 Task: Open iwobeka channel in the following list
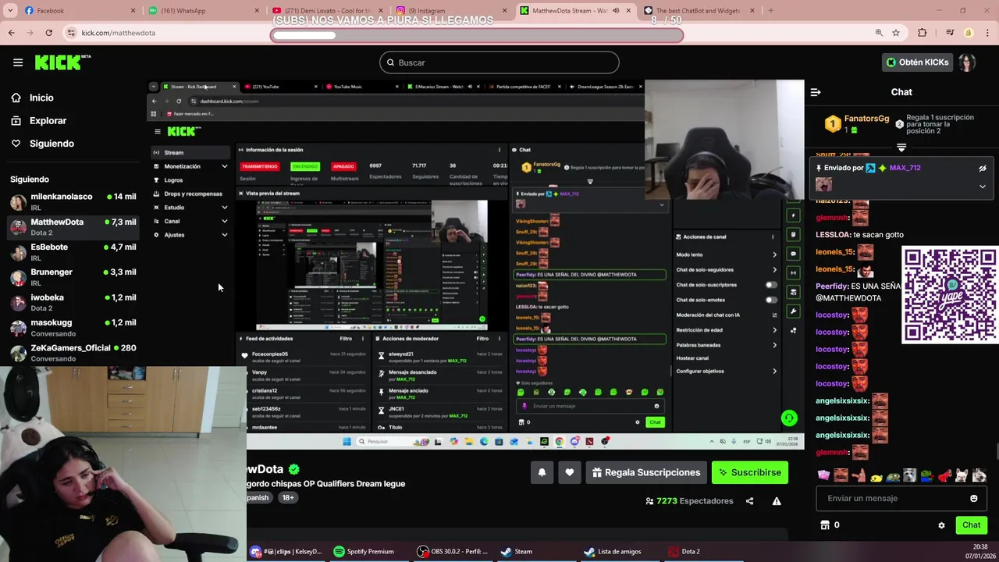click(73, 302)
